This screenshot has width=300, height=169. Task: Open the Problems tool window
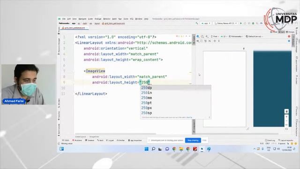click(77, 140)
